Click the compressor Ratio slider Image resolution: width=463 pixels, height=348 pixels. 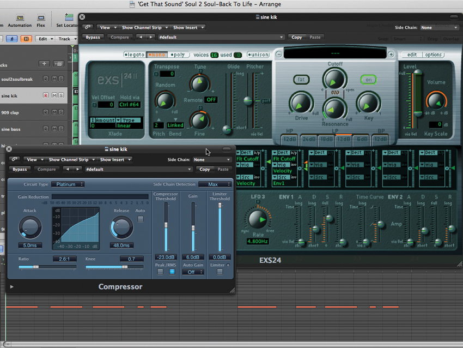pos(47,267)
